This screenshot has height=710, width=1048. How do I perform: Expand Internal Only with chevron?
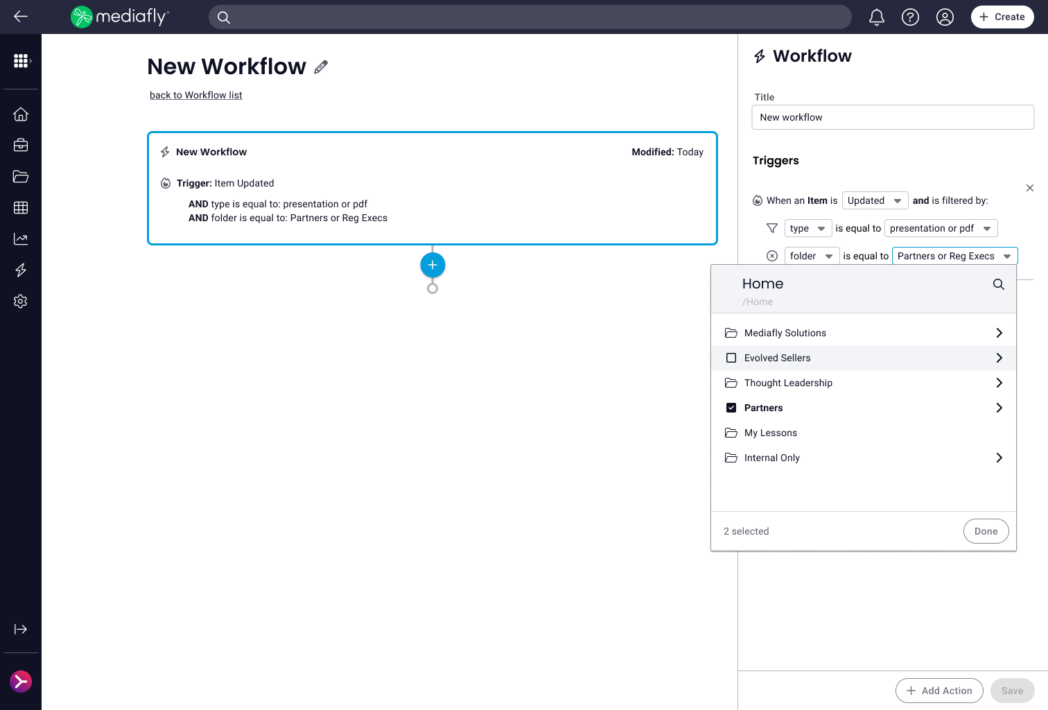(999, 458)
